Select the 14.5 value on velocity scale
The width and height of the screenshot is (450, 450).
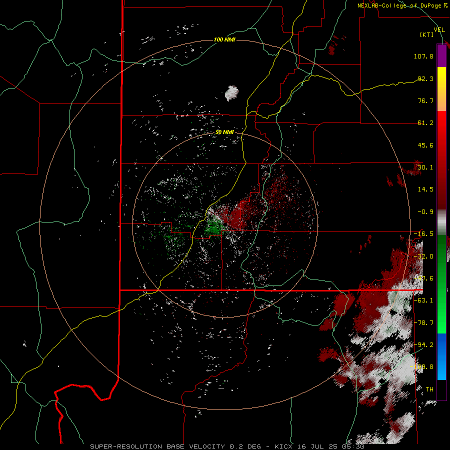pos(425,189)
